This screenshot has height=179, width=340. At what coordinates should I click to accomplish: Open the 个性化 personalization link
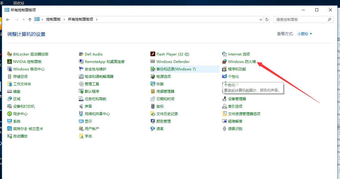click(x=233, y=76)
